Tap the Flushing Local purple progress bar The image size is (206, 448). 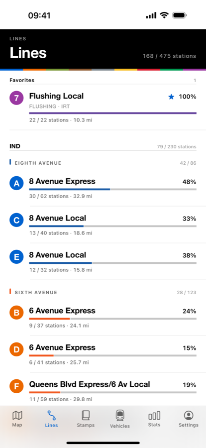[112, 113]
